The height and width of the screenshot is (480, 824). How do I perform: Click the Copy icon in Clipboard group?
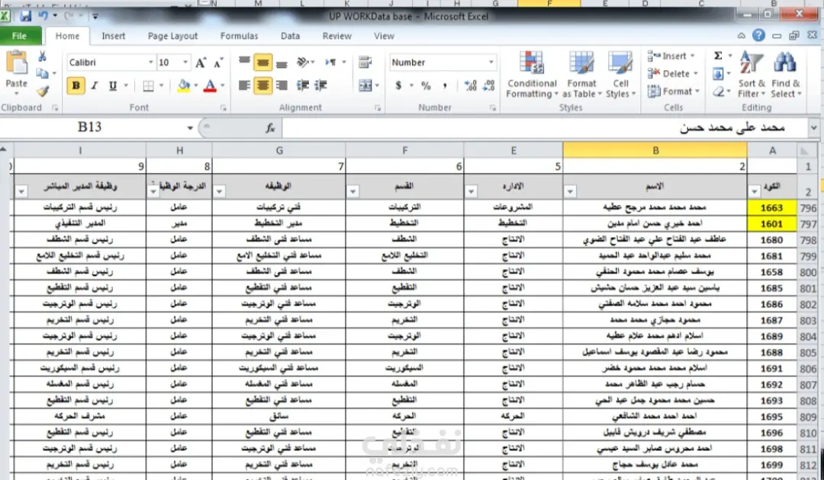click(43, 74)
